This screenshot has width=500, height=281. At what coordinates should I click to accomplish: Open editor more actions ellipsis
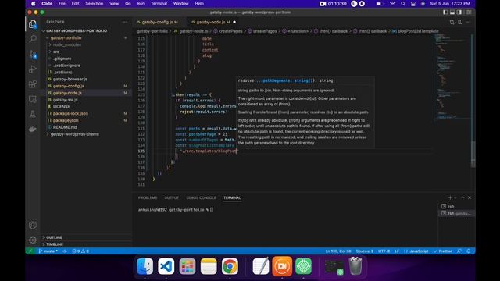click(x=468, y=22)
